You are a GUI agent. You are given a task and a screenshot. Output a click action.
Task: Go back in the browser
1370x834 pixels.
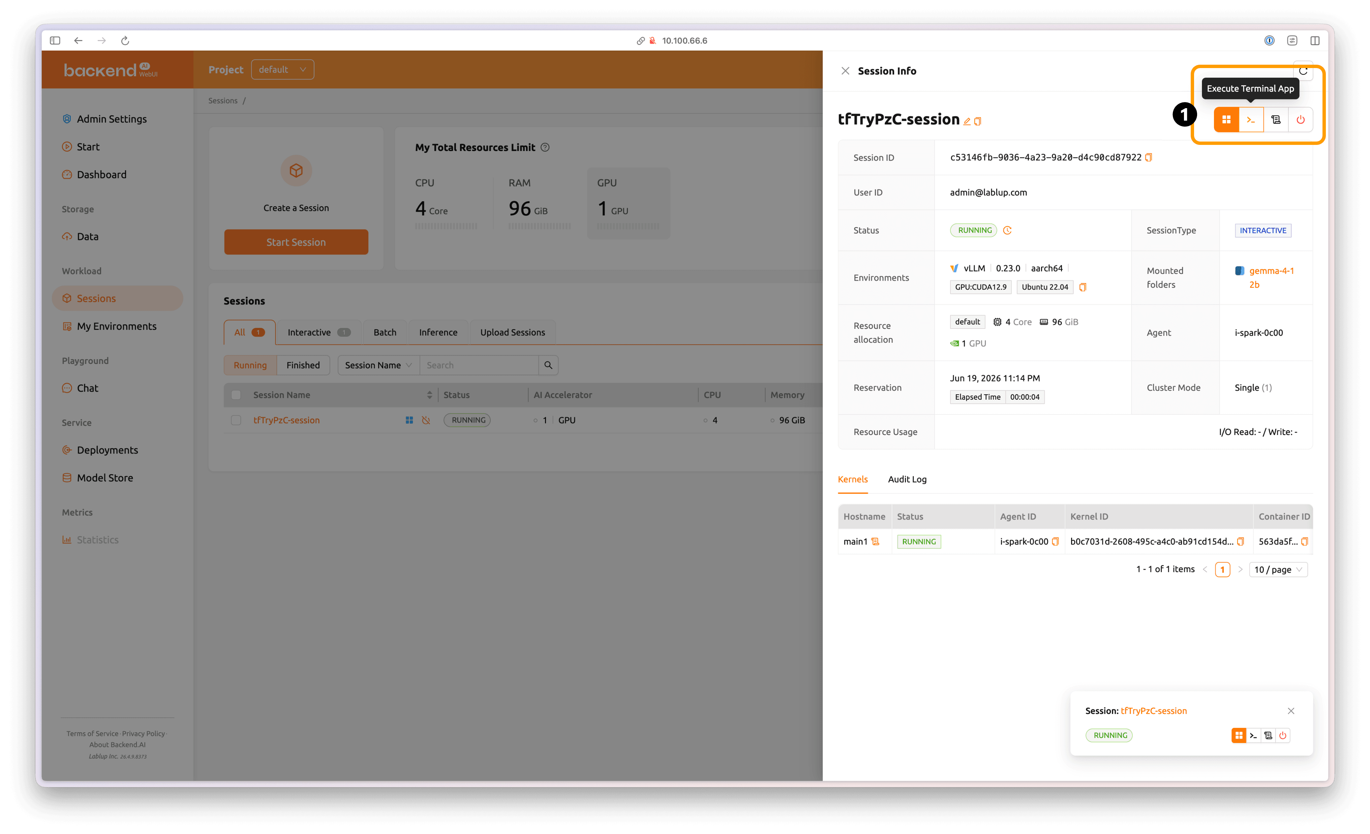(79, 40)
